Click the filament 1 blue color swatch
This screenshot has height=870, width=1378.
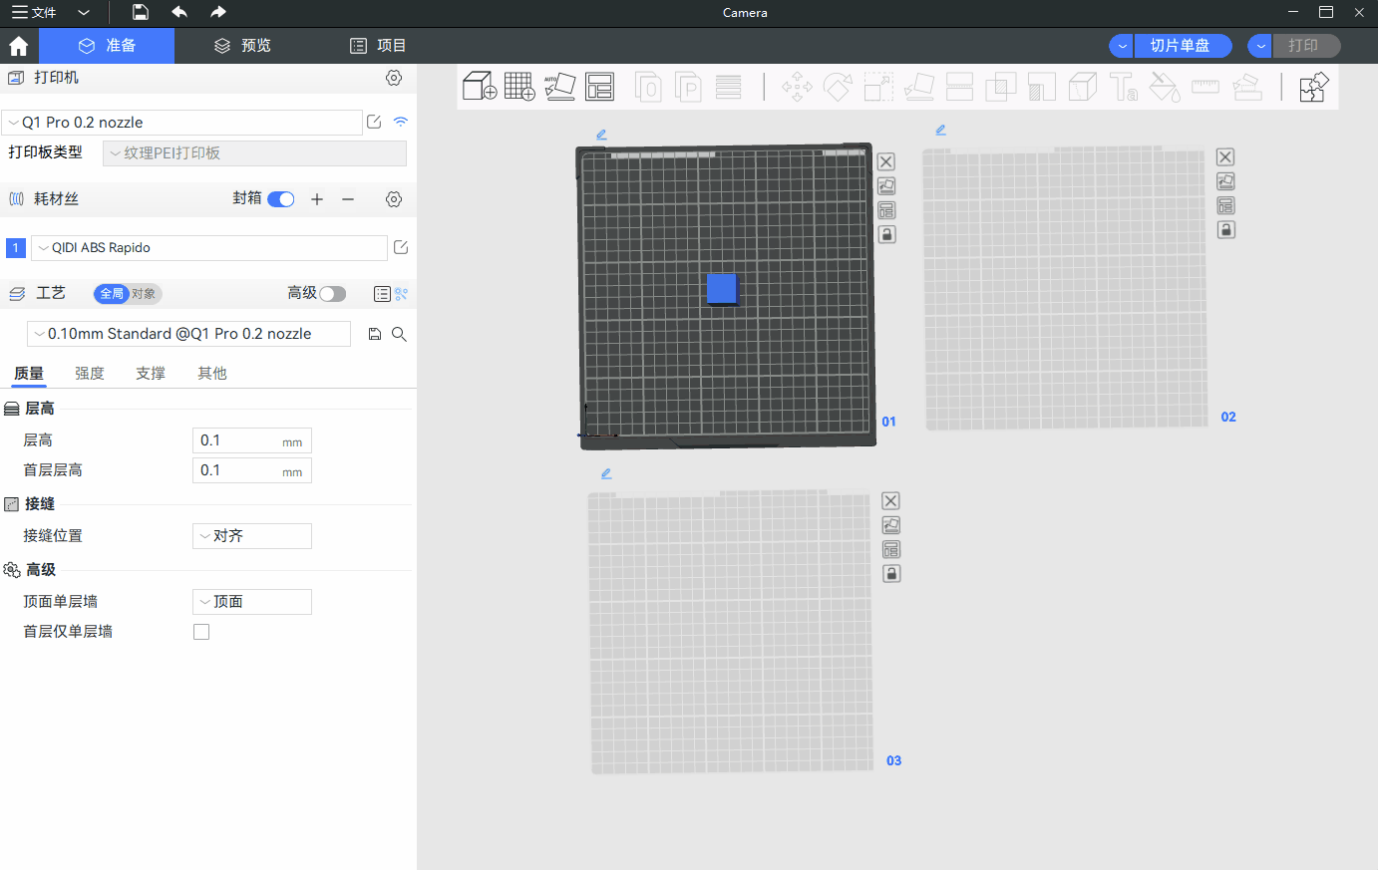[x=16, y=248]
